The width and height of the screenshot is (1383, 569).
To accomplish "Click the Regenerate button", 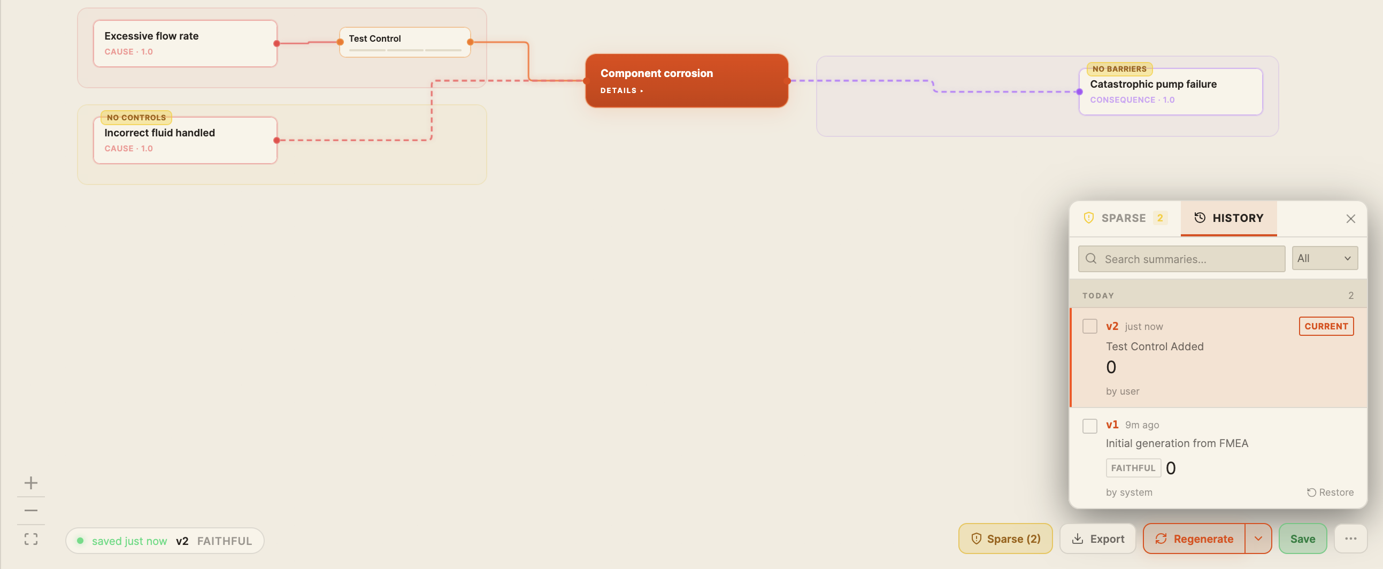I will 1194,539.
